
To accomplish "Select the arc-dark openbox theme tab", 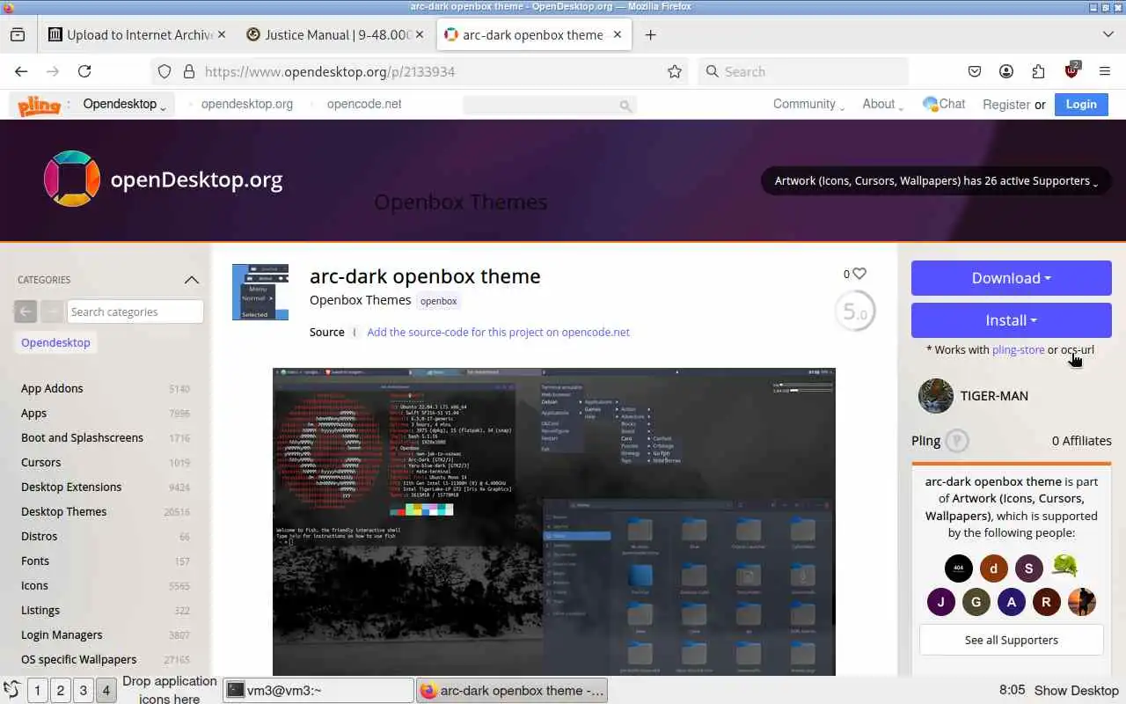I will pos(534,34).
